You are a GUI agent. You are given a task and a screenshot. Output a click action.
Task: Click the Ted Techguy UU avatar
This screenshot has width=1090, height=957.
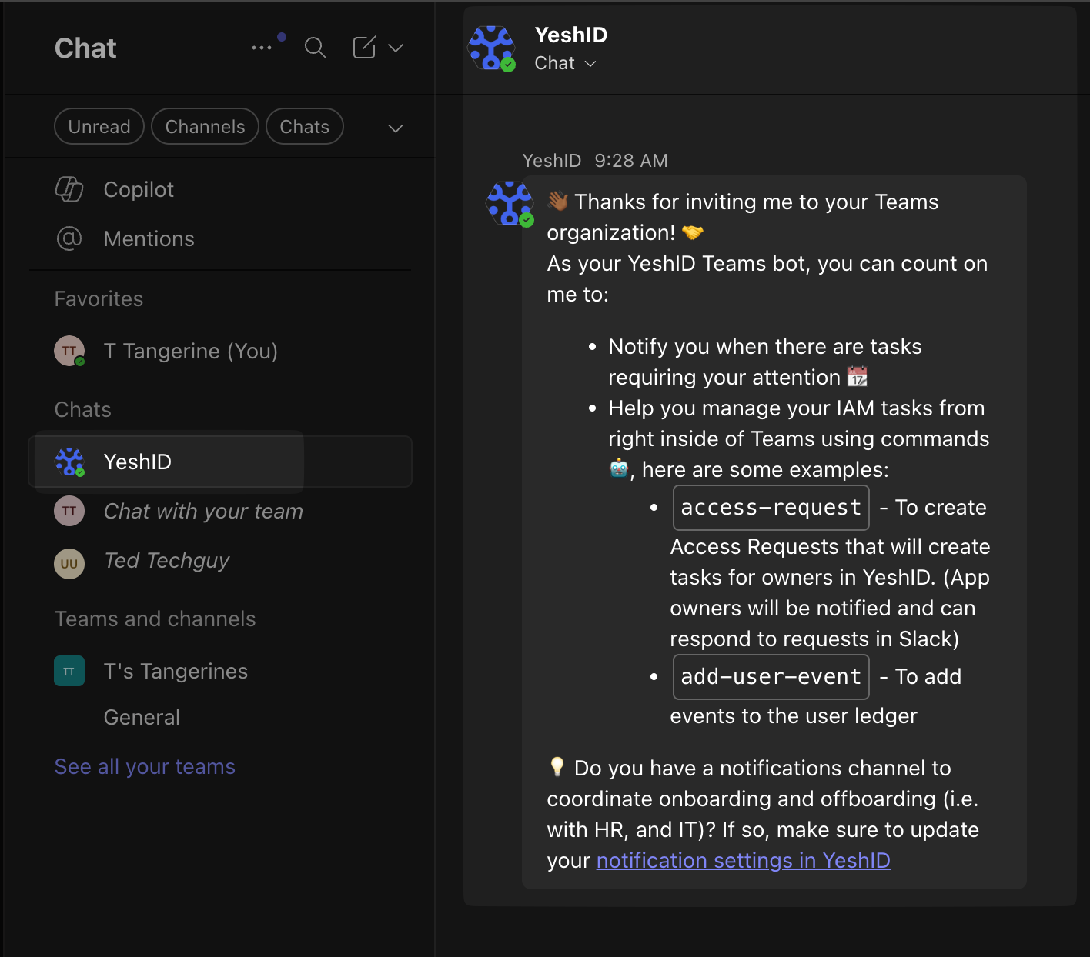[69, 563]
